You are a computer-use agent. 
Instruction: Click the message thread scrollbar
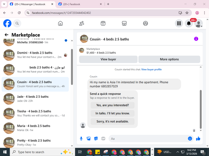tap(201, 109)
